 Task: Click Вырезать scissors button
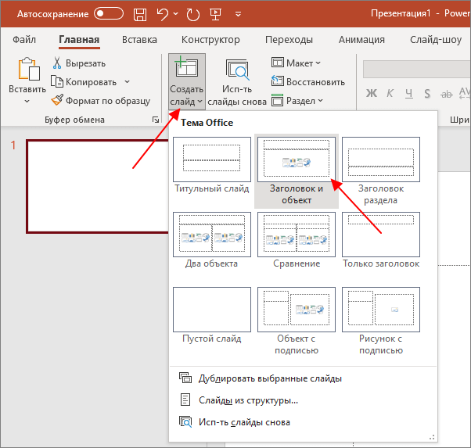click(79, 63)
